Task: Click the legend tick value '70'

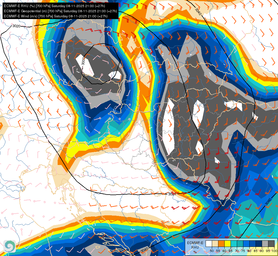Action: (237, 251)
